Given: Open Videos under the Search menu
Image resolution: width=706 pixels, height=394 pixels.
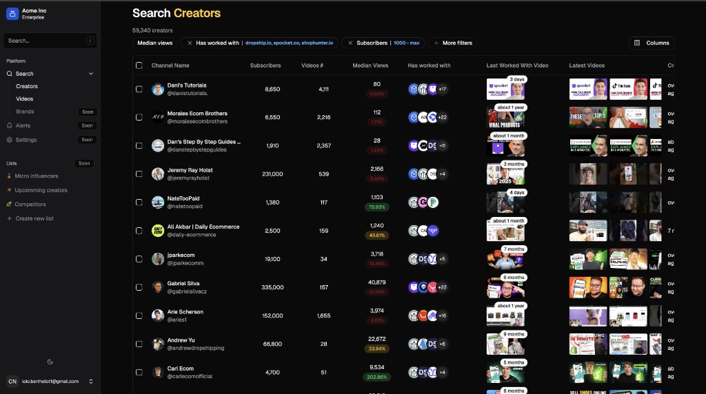Looking at the screenshot, I should click(25, 99).
